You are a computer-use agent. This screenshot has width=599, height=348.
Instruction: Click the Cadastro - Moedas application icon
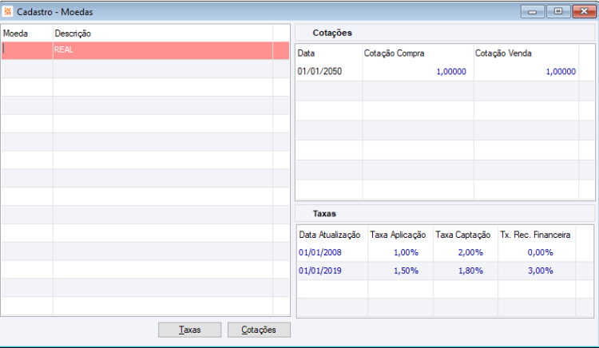[7, 11]
